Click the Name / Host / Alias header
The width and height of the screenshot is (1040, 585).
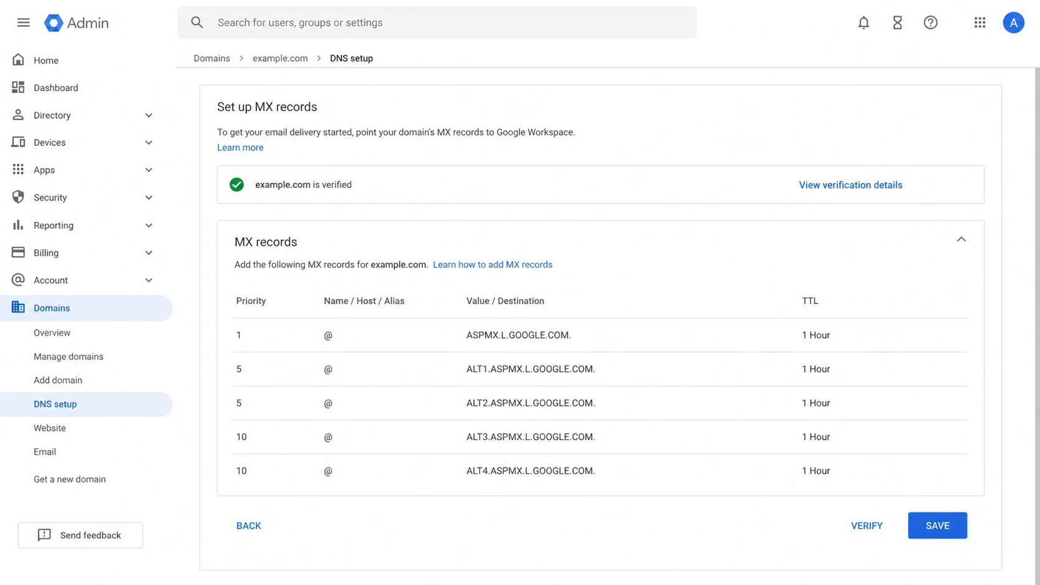click(364, 301)
